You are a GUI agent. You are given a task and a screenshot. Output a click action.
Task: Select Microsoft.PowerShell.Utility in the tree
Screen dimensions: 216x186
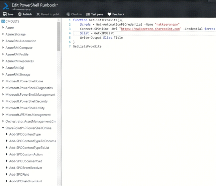coord(25,108)
